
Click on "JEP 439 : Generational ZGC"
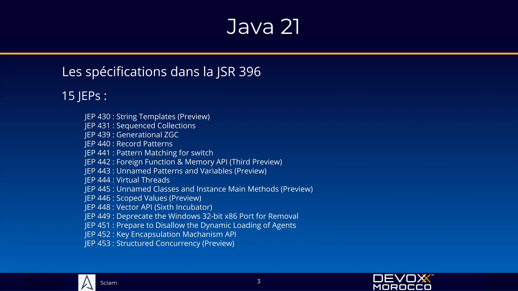click(132, 135)
